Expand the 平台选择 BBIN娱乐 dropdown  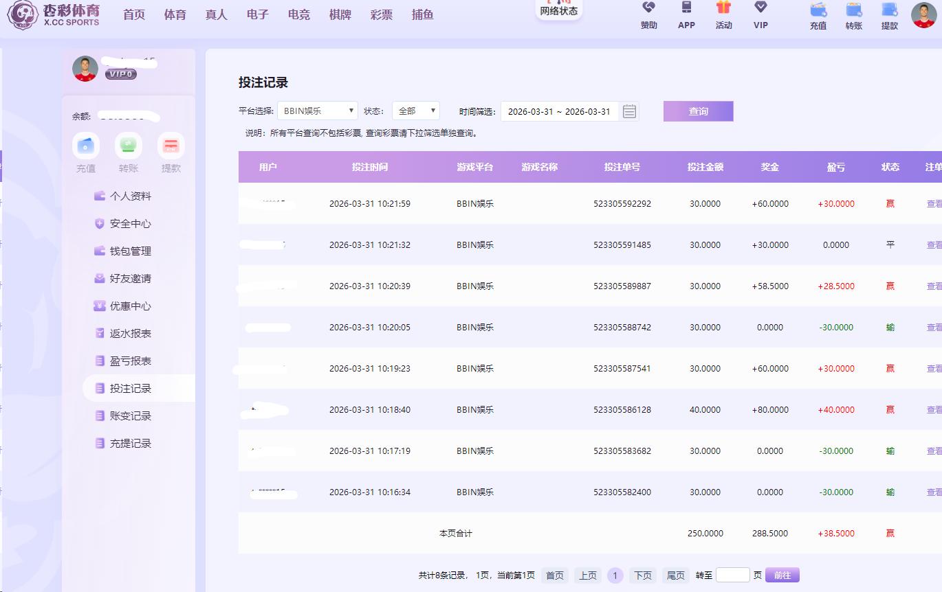click(318, 111)
